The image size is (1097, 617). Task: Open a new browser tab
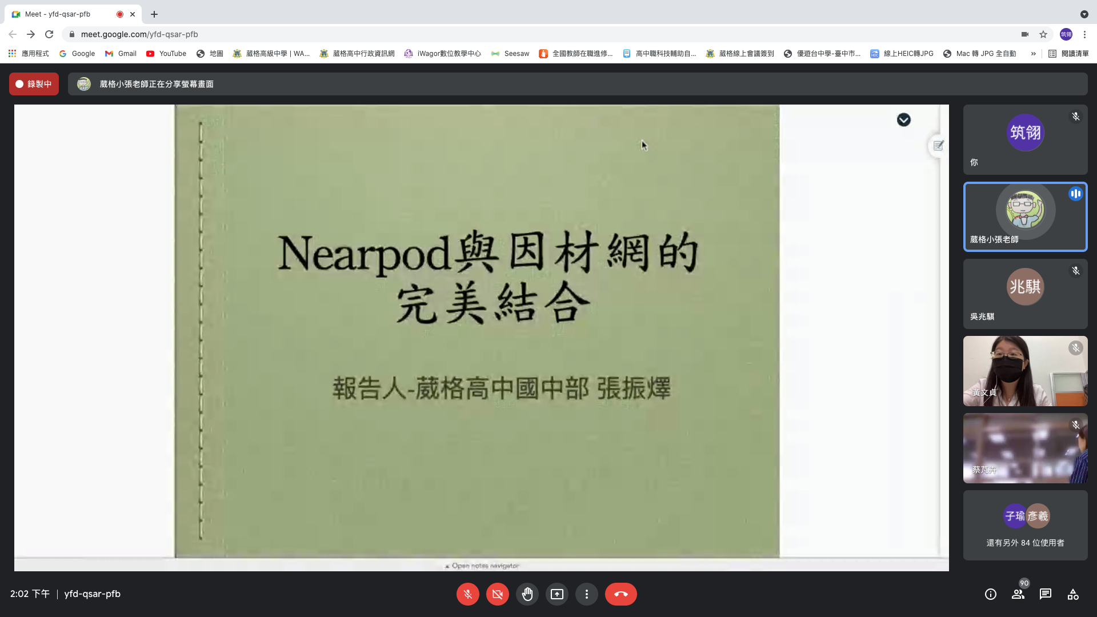[x=154, y=14]
